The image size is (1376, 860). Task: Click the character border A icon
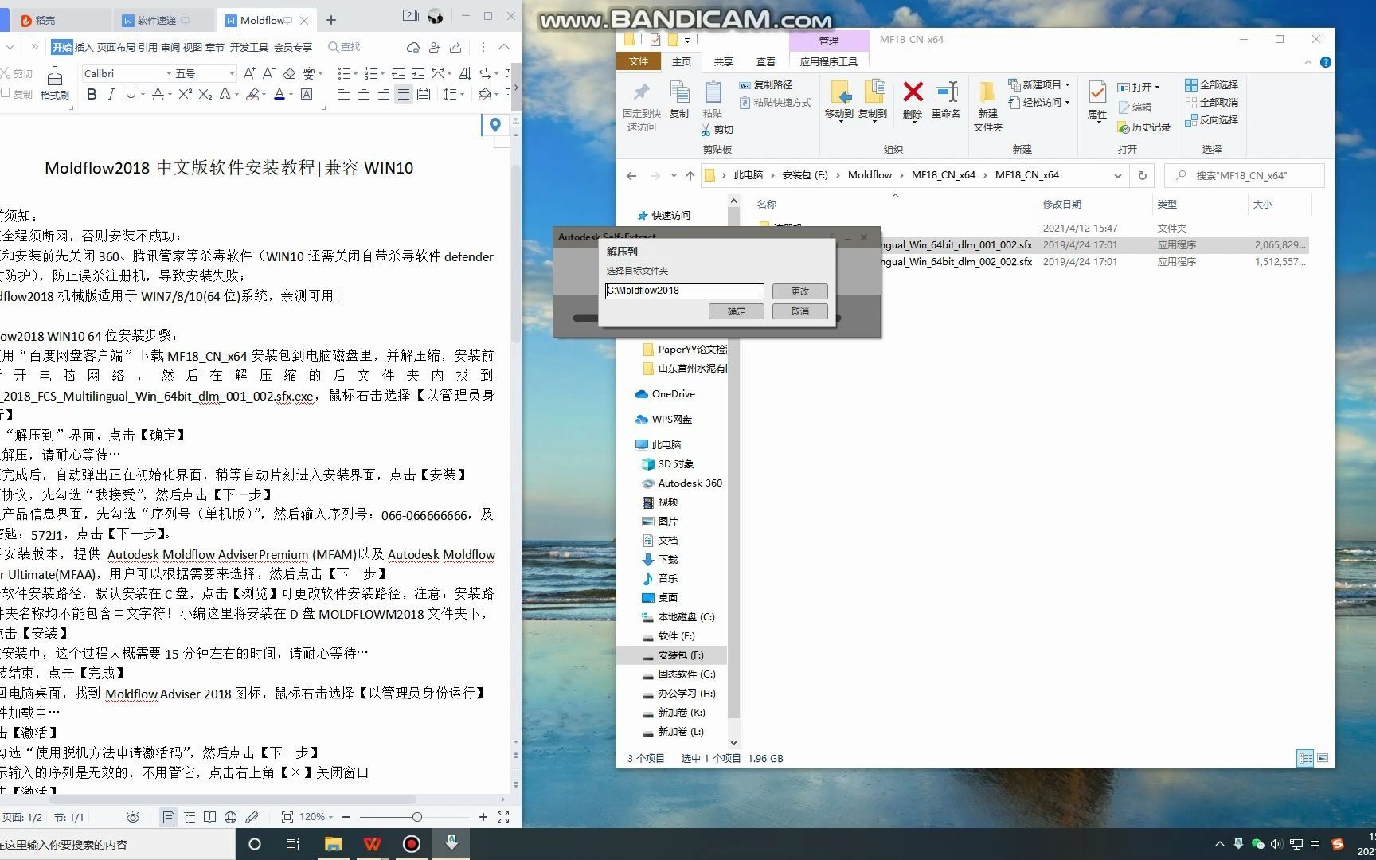click(307, 95)
